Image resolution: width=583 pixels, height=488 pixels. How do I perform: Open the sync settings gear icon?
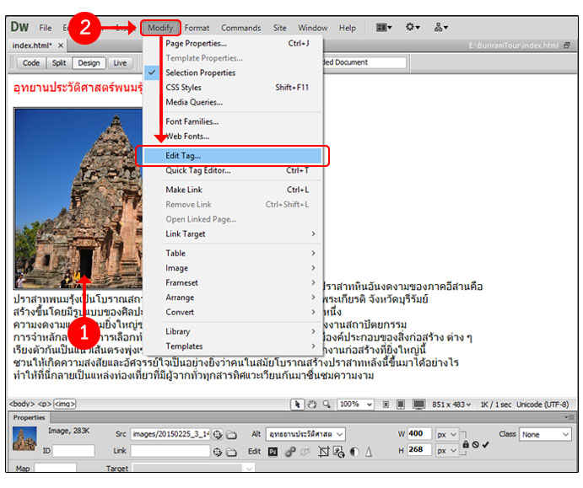[x=413, y=28]
